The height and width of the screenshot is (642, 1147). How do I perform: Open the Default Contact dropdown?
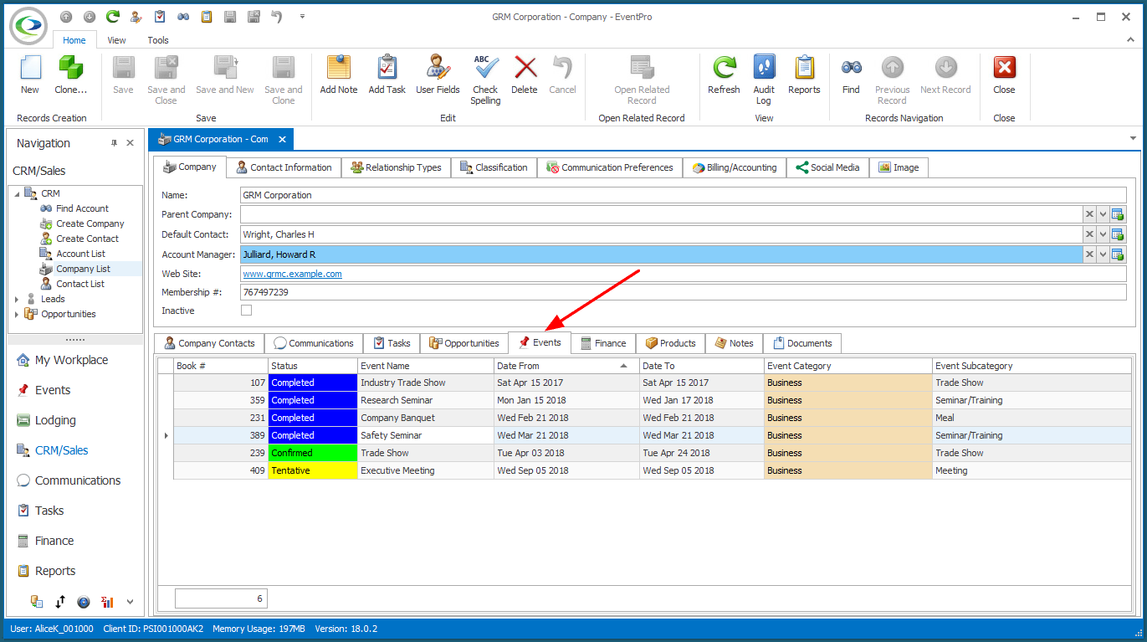coord(1103,234)
